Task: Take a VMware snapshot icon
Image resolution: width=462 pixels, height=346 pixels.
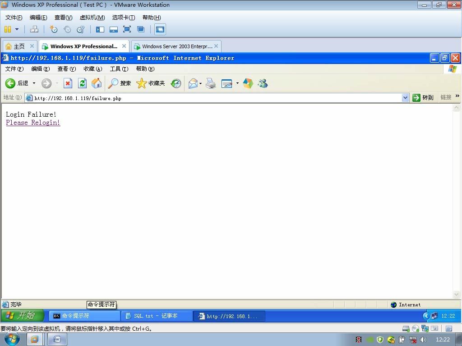Action: (53, 29)
